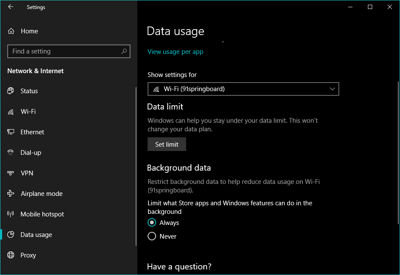Select the Always radio button
Viewport: 400px width, 275px height.
tap(152, 222)
